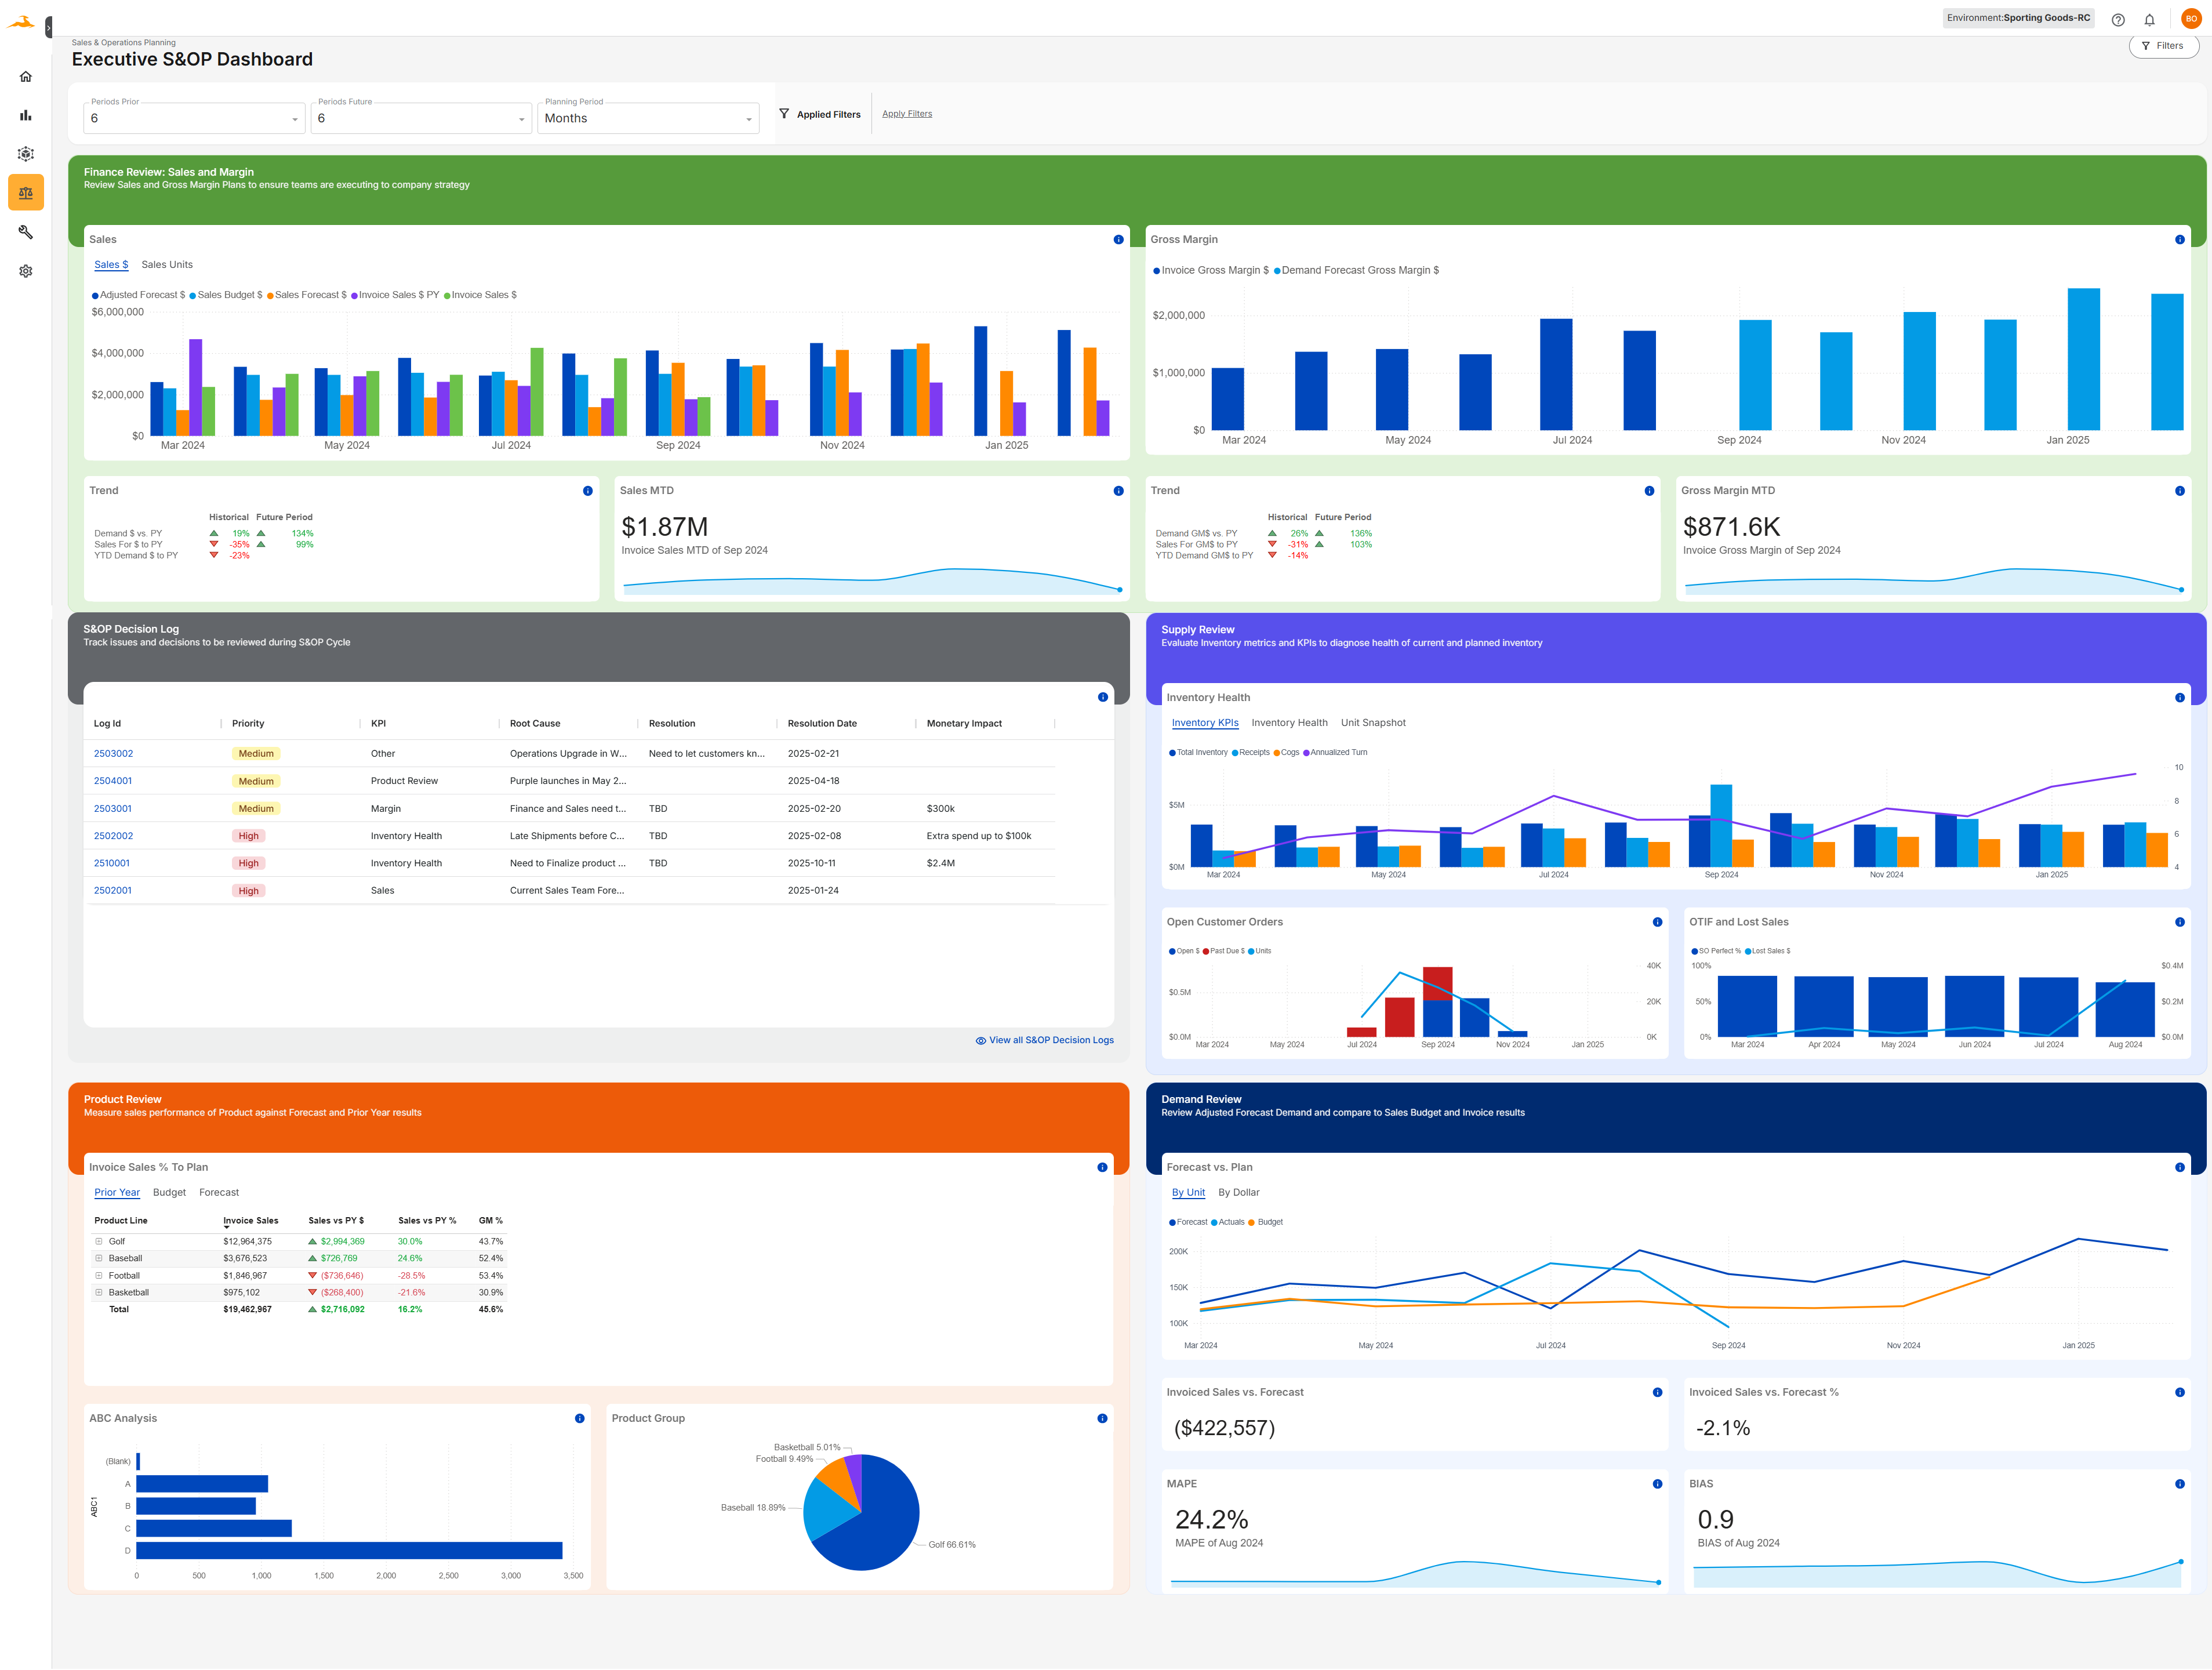The width and height of the screenshot is (2212, 1670).
Task: Switch to the Sales Units tab
Action: (167, 264)
